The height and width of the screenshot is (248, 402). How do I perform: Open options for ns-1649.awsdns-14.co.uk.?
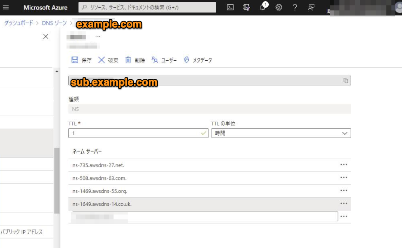(x=344, y=203)
